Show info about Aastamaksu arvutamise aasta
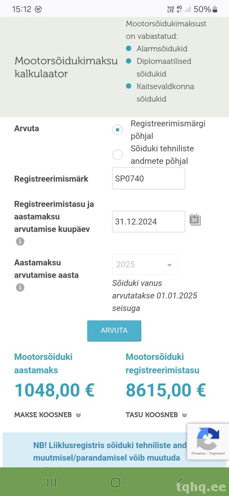The image size is (229, 496). point(20,288)
